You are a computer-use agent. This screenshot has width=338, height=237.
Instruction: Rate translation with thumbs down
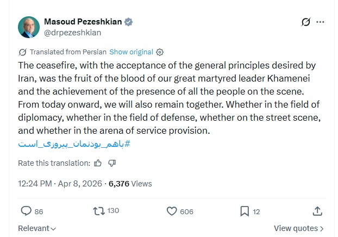point(112,163)
